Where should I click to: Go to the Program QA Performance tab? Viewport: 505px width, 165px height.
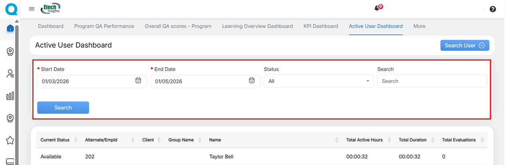pyautogui.click(x=104, y=26)
